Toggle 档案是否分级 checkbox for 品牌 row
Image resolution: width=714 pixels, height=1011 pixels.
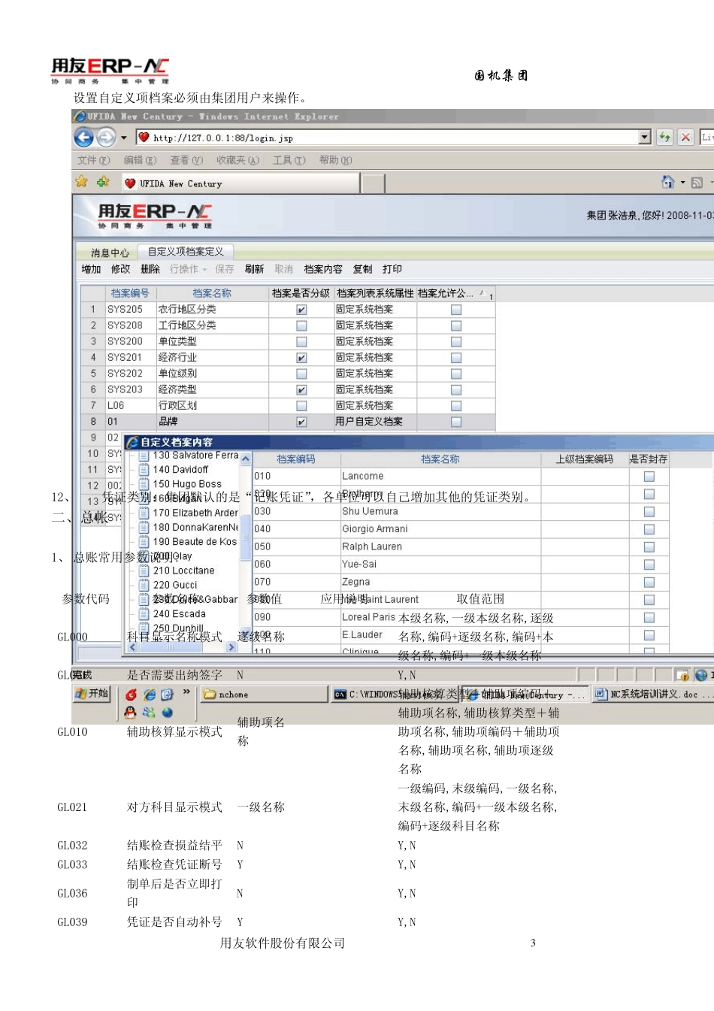coord(301,422)
